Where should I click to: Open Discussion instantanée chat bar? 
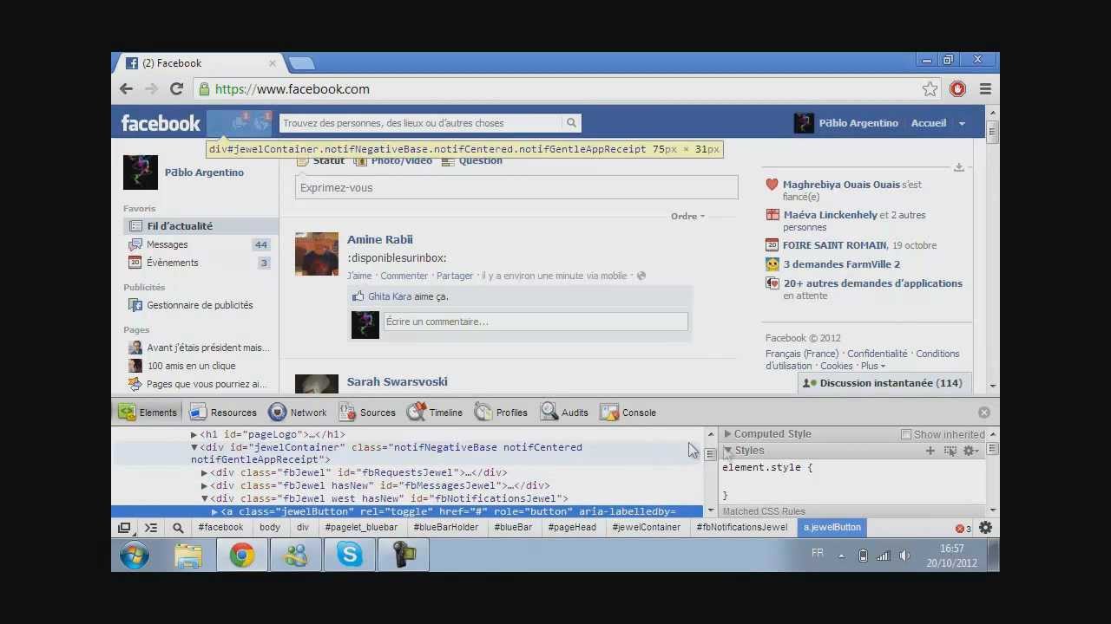click(884, 383)
